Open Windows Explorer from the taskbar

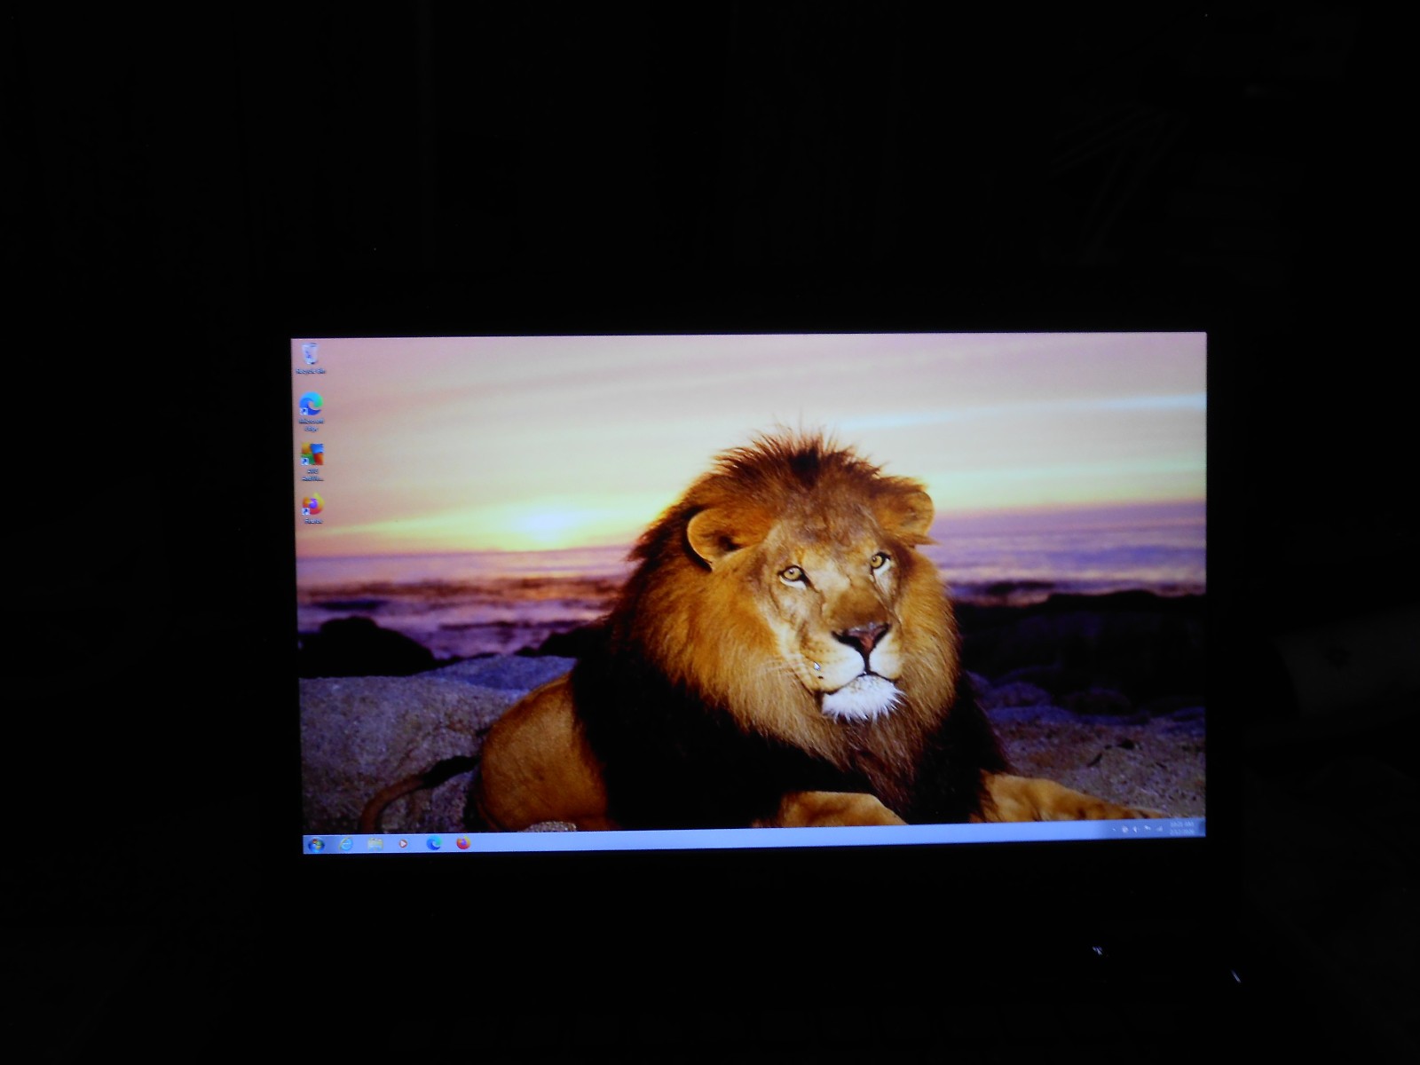click(x=375, y=843)
